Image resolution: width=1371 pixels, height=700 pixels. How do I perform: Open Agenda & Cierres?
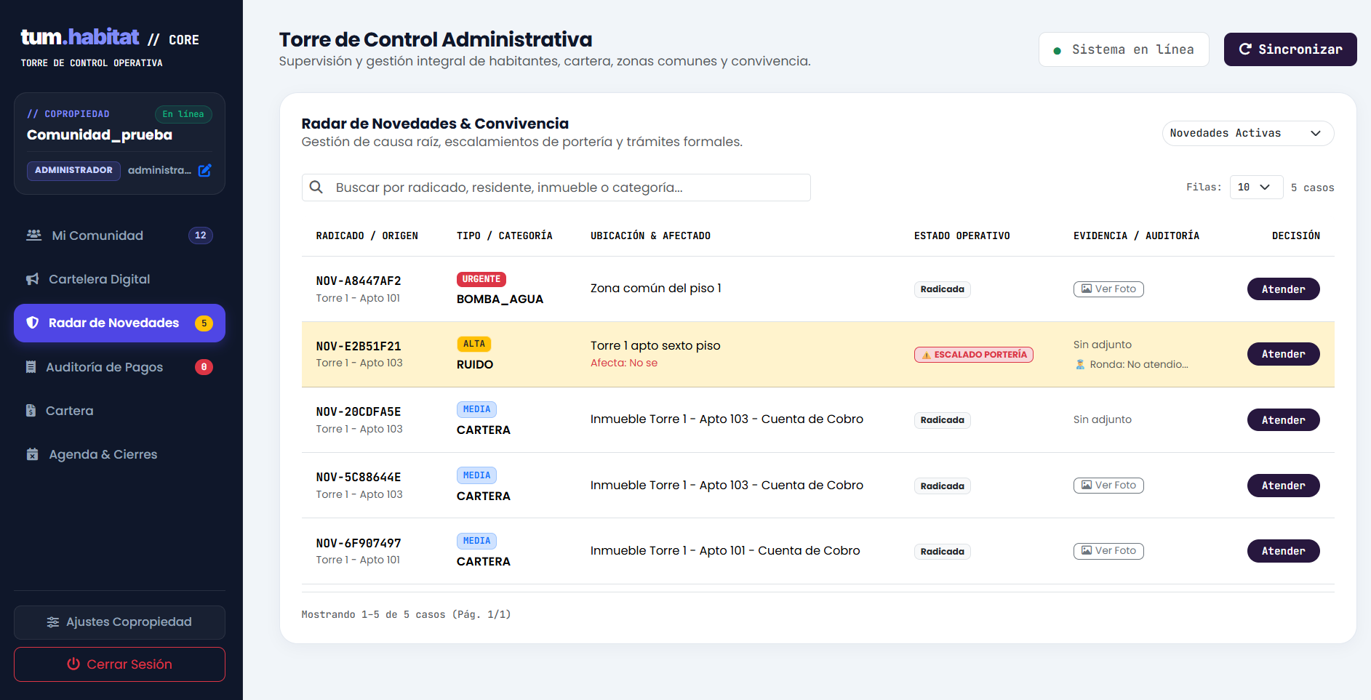tap(119, 454)
